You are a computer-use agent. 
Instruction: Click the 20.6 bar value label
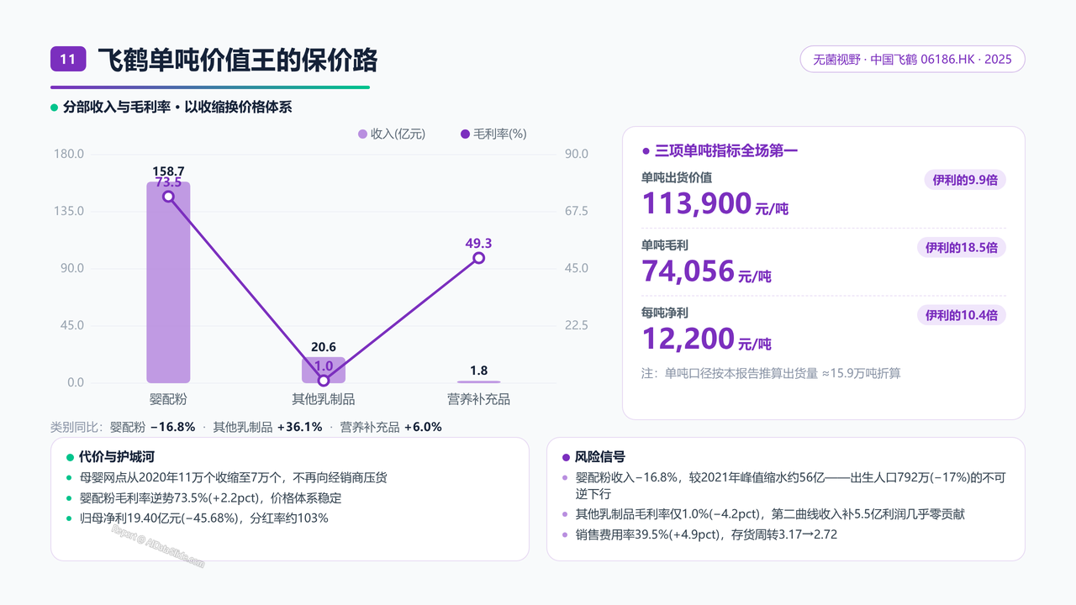click(324, 347)
